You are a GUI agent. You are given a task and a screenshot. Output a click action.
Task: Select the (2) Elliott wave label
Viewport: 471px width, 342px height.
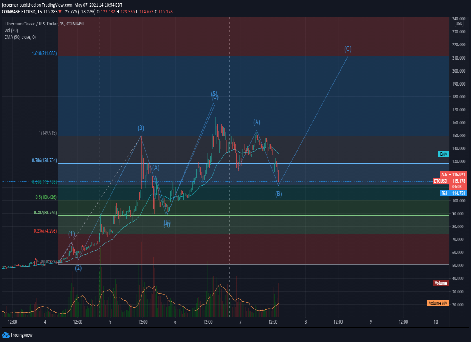78,268
